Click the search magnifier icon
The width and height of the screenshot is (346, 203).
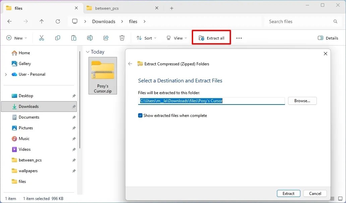tap(335, 21)
